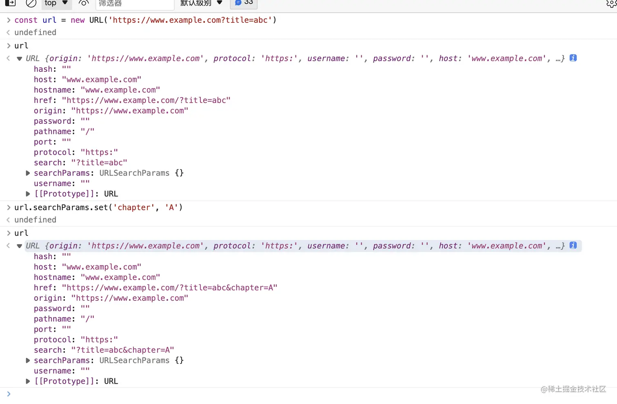Expand [[Prototype]] above the url.searchParams.set line
Viewport: 617px width, 404px height.
tap(28, 194)
